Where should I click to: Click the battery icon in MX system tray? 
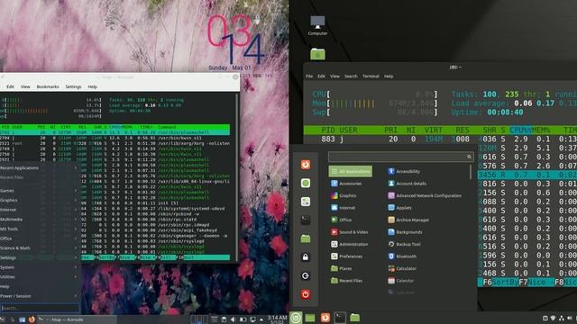pos(243,319)
